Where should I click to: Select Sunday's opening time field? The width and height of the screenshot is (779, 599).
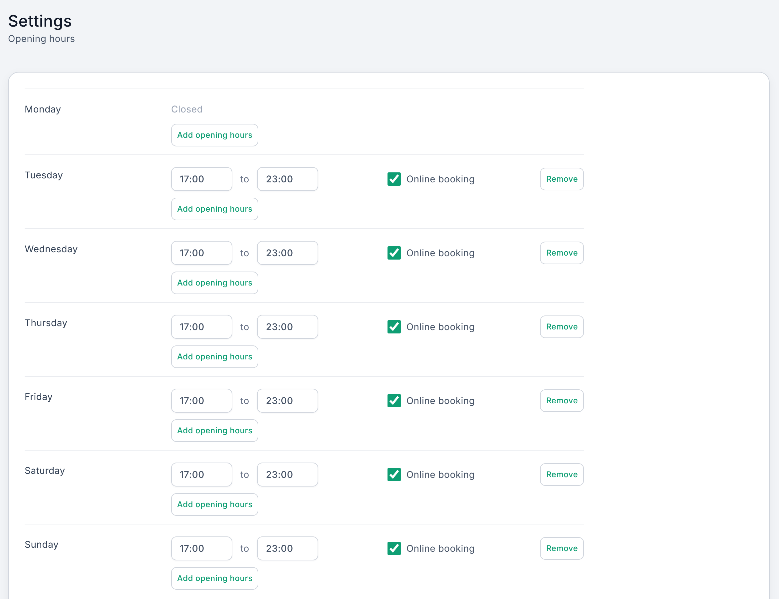pyautogui.click(x=201, y=548)
